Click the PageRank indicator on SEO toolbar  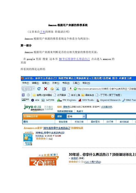tap(25, 100)
